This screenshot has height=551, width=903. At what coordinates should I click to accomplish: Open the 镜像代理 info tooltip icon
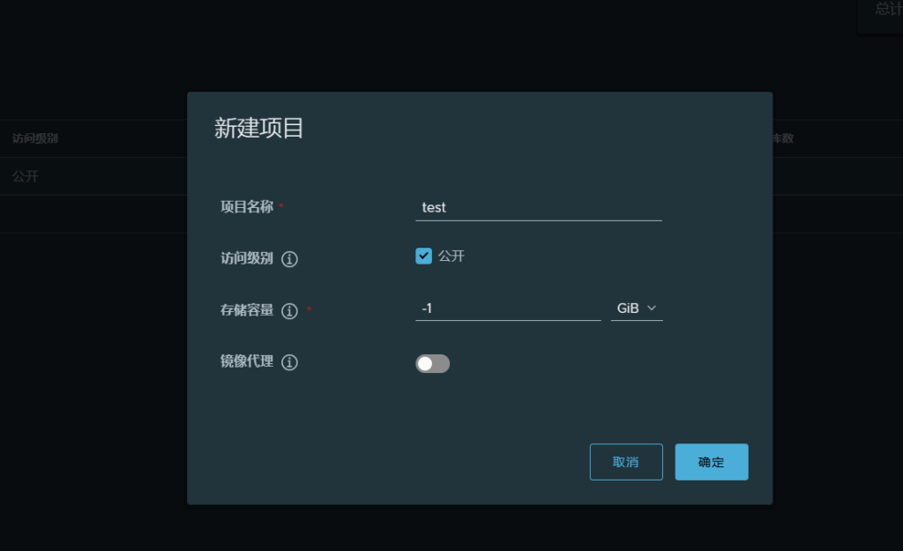[x=289, y=362]
